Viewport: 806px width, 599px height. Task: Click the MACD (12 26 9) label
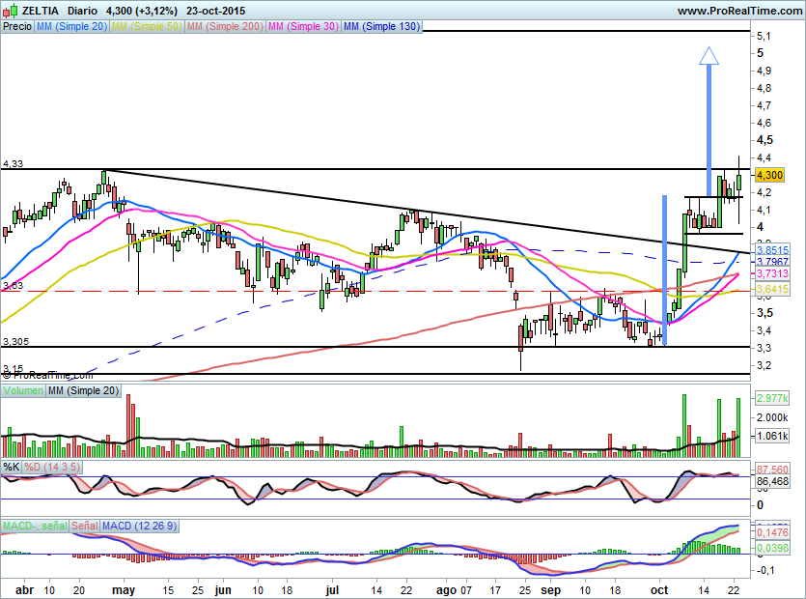coord(139,526)
